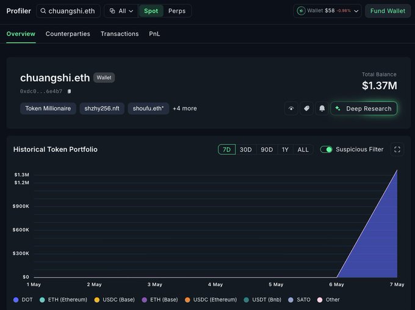
Task: Click the tag label icon
Action: 306,109
